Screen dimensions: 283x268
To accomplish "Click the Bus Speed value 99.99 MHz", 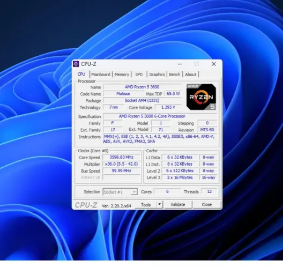I will click(122, 171).
